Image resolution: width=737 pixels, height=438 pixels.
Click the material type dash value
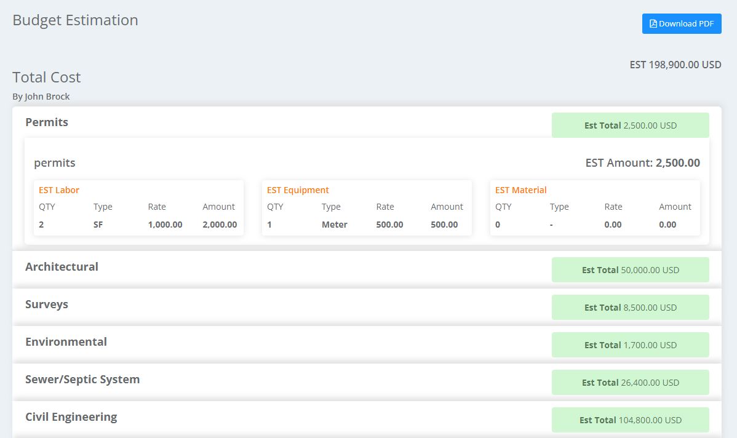(551, 225)
